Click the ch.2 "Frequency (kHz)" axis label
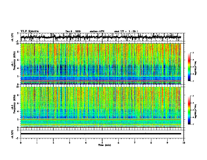Screen dimensions: 207x160 pyautogui.click(x=14, y=104)
